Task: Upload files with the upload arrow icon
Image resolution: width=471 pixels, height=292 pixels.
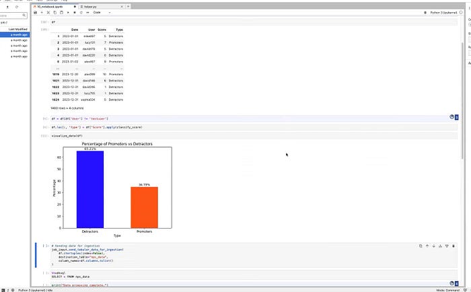Action: pyautogui.click(x=7, y=7)
